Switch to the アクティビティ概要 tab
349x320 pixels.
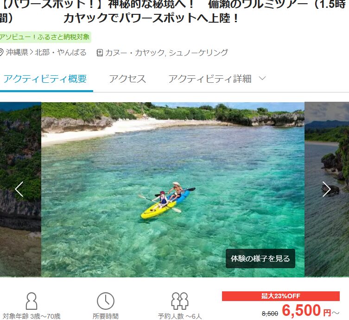(x=45, y=79)
